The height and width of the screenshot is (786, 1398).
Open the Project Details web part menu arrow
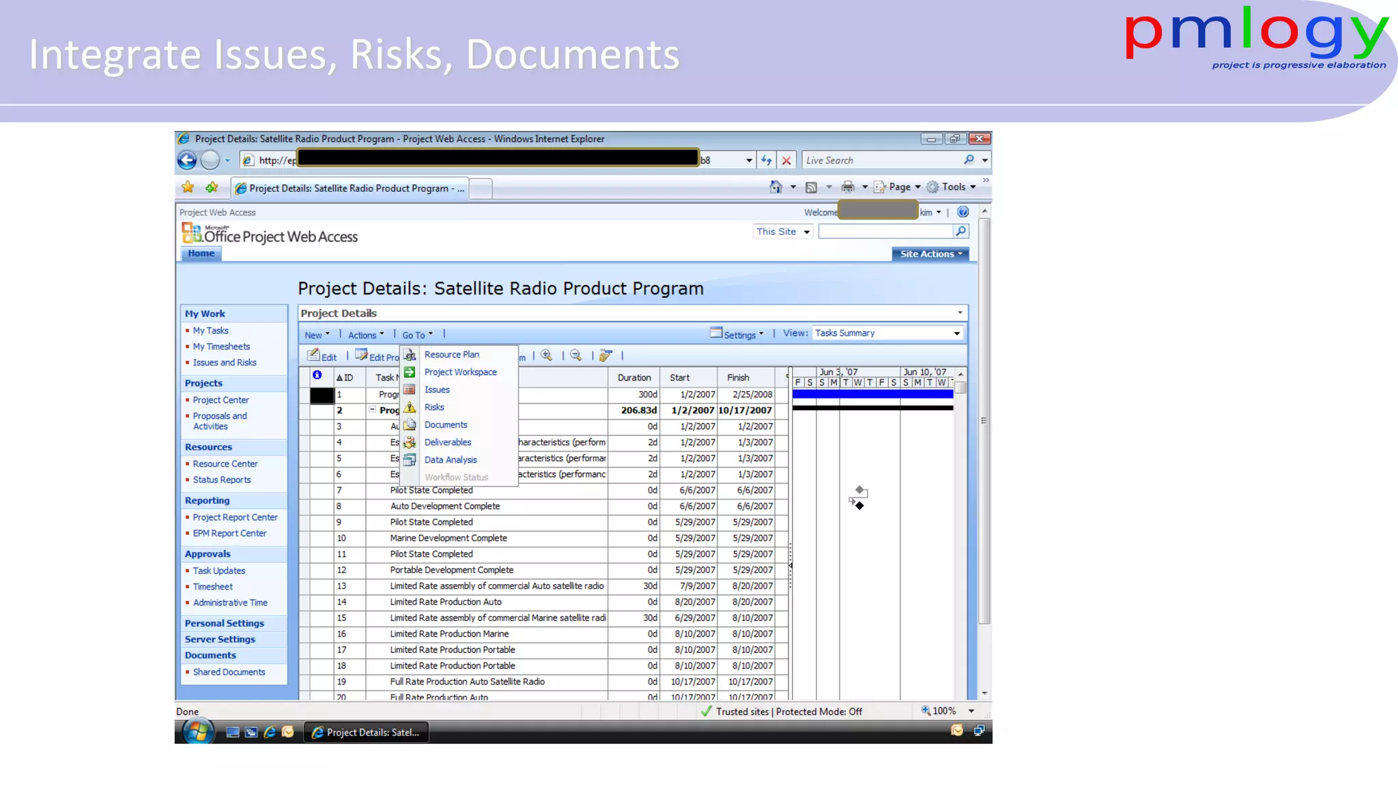[x=960, y=313]
